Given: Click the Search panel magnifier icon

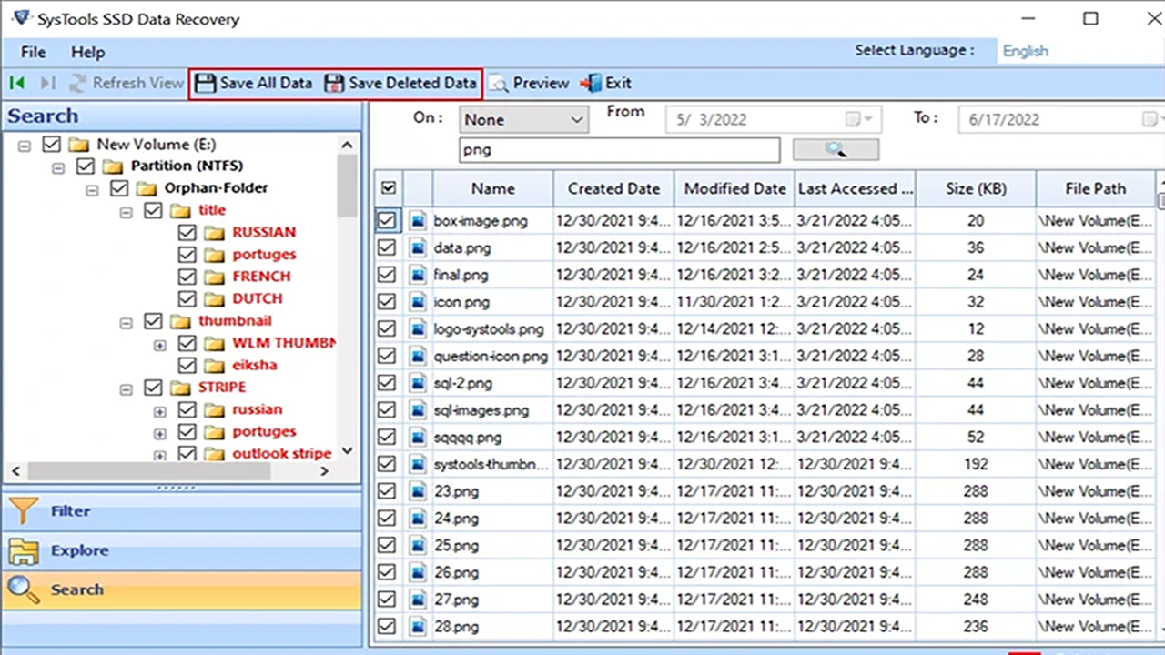Looking at the screenshot, I should [x=24, y=589].
